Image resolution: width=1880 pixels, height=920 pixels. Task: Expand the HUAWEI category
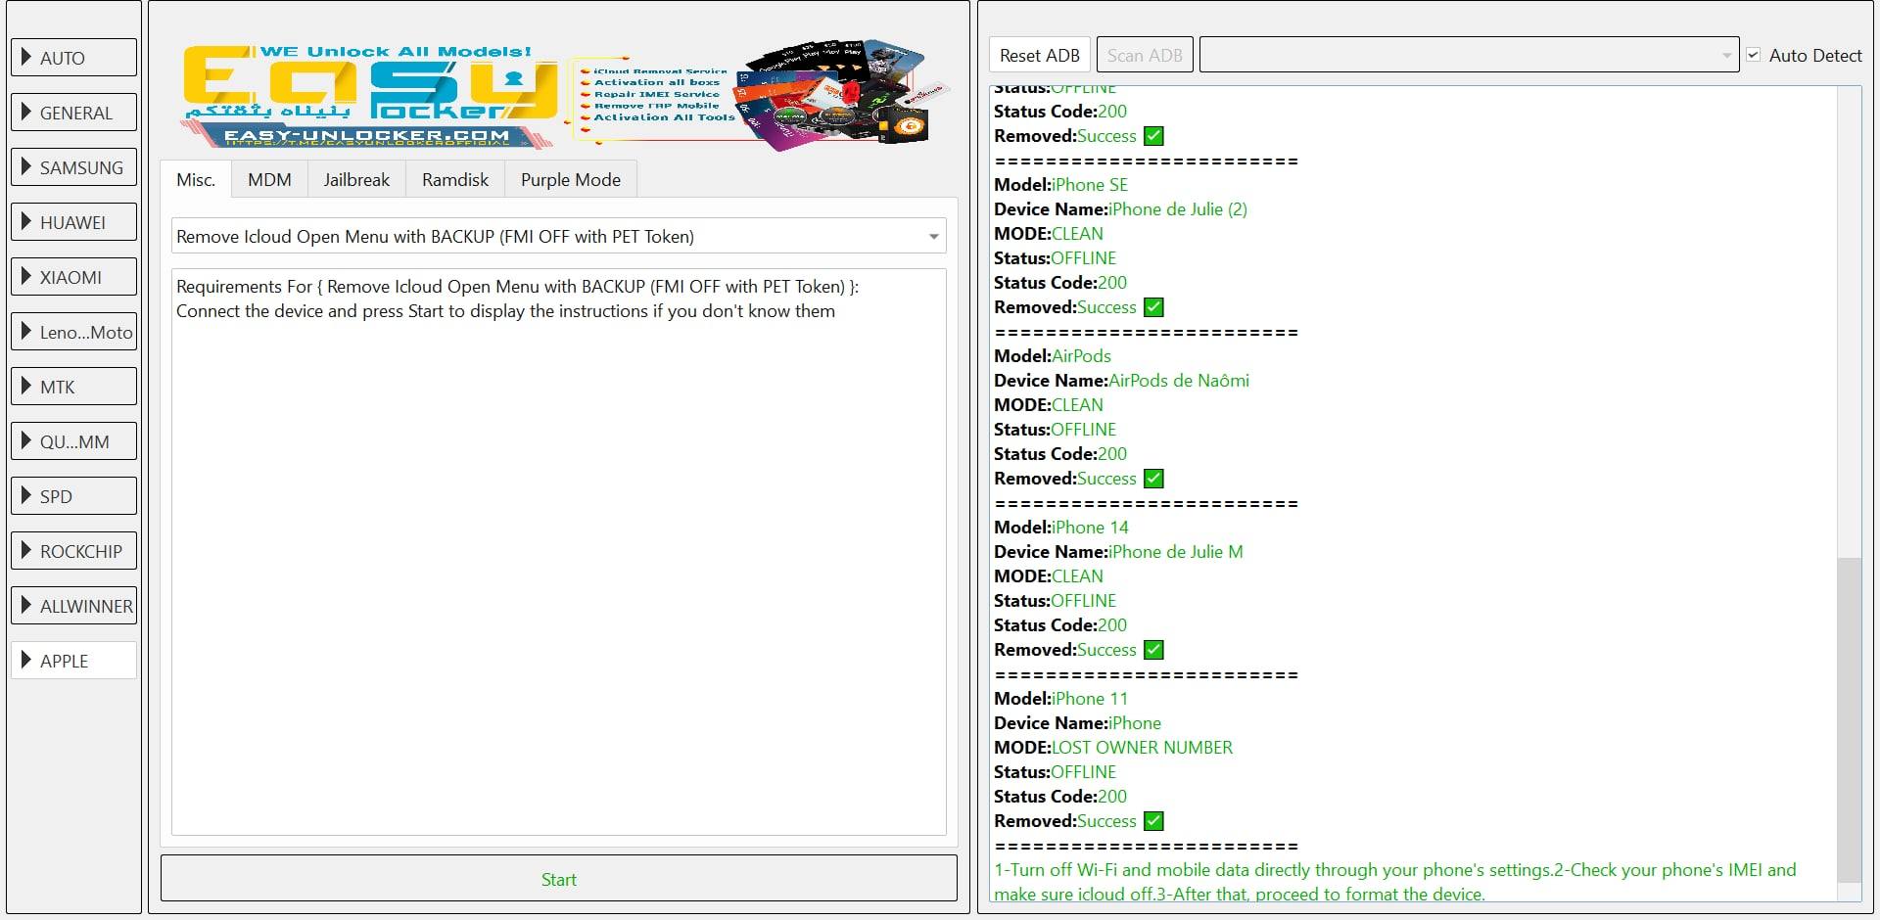point(73,222)
